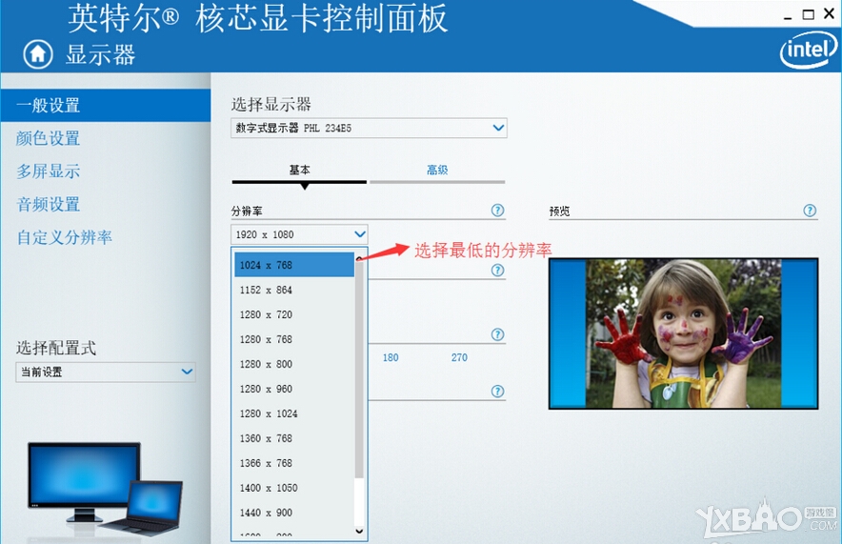Go to home via the house icon
The width and height of the screenshot is (842, 544).
click(x=38, y=54)
